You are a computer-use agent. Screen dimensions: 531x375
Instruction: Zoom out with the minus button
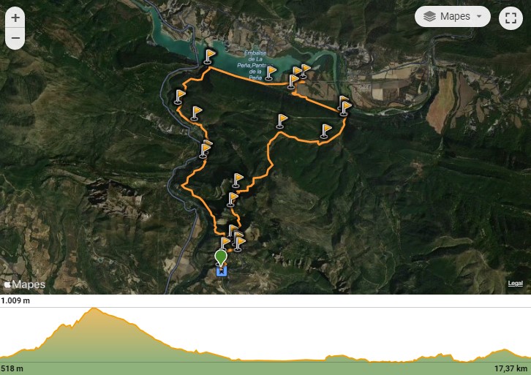coord(15,38)
